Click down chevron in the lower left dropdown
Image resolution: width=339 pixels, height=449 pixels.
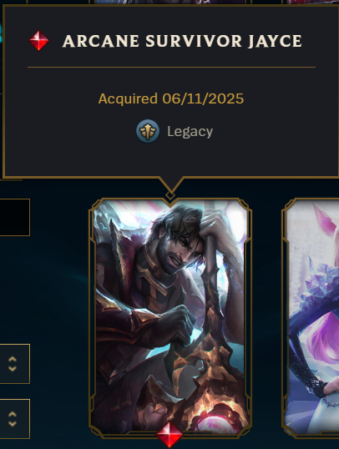pyautogui.click(x=13, y=424)
